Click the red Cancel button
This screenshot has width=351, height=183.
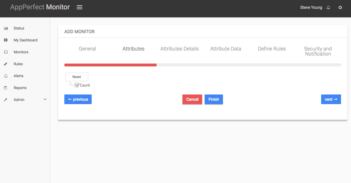[x=192, y=99]
